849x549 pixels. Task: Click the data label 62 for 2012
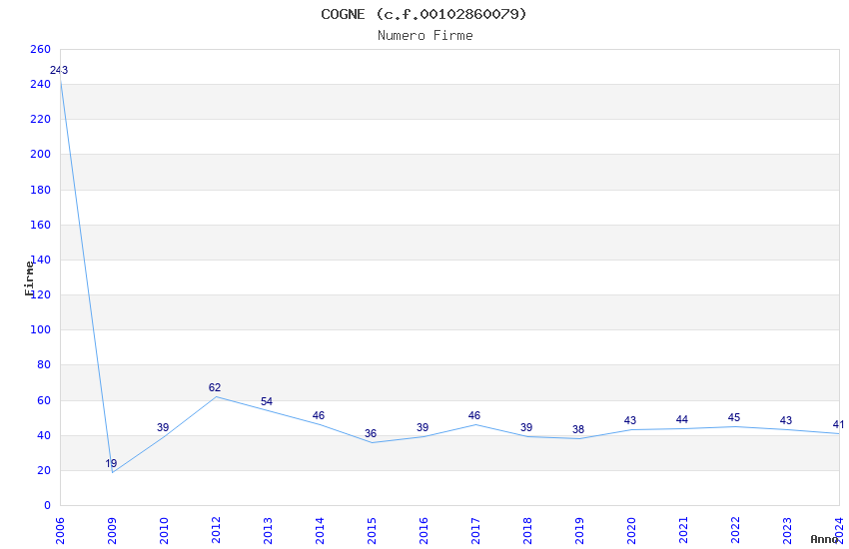[x=215, y=387]
